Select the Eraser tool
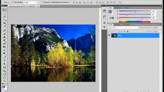The height and width of the screenshot is (92, 164). coord(4,43)
